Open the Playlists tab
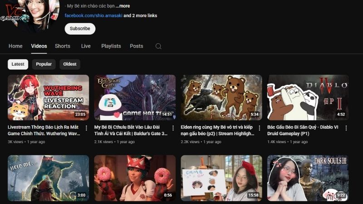The width and height of the screenshot is (363, 204). pos(111,46)
